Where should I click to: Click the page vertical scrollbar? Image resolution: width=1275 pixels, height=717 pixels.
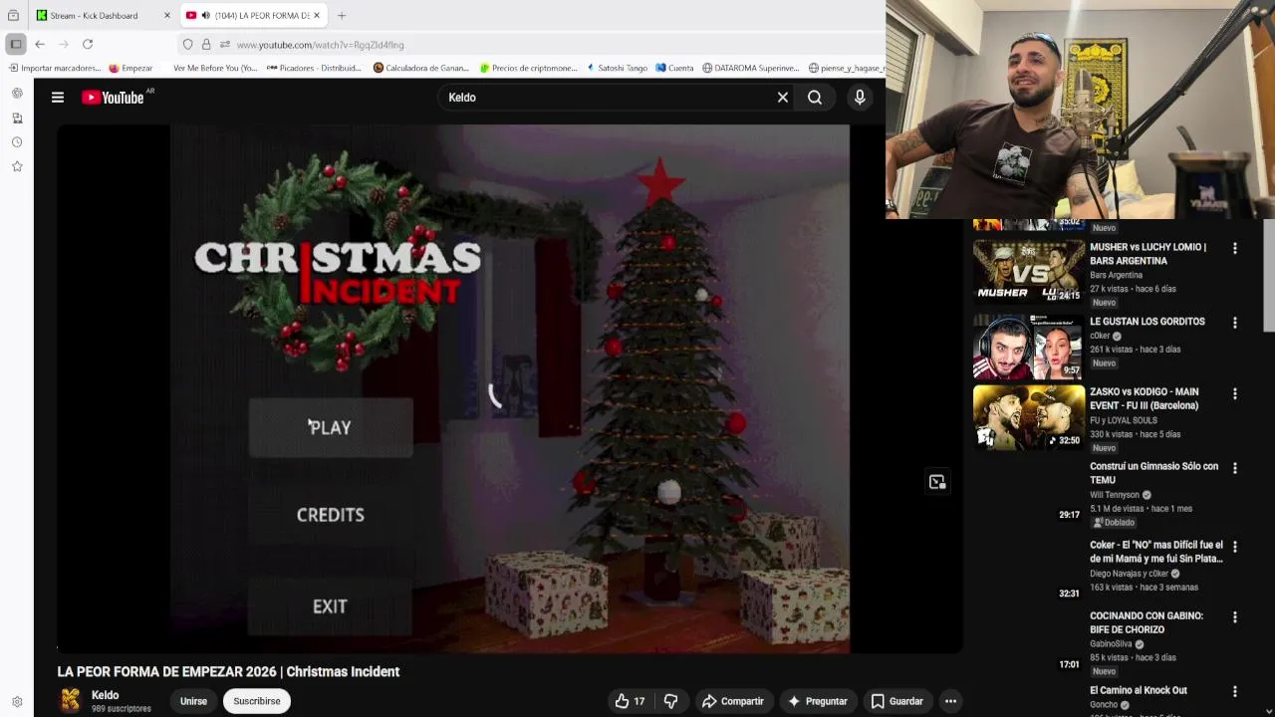[x=1269, y=275]
